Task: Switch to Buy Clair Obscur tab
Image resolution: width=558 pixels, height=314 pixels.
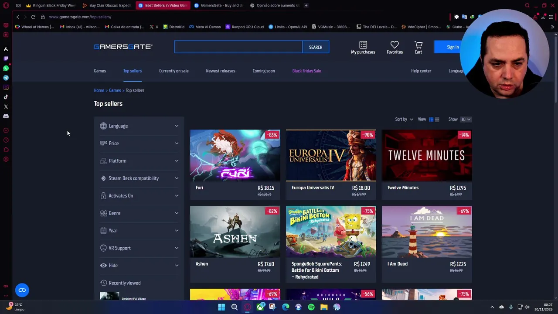Action: (106, 6)
